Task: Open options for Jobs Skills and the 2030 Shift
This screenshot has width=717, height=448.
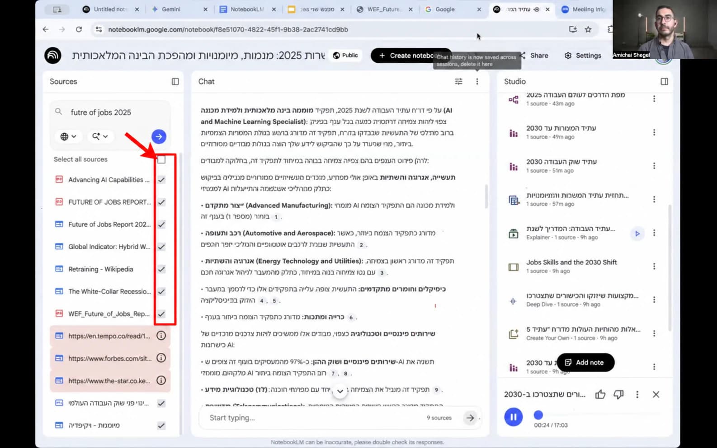Action: pos(654,266)
